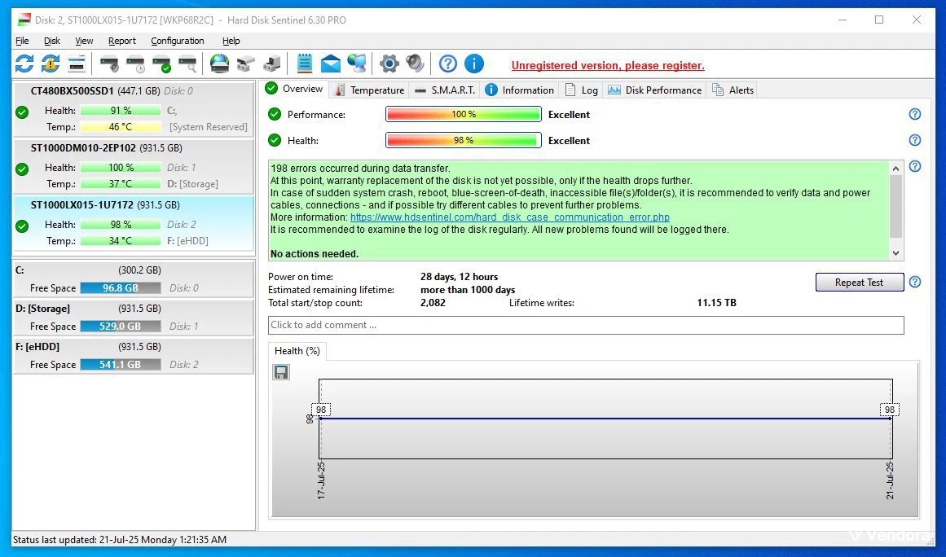The image size is (946, 557).
Task: Switch to the Temperature tab
Action: click(370, 90)
